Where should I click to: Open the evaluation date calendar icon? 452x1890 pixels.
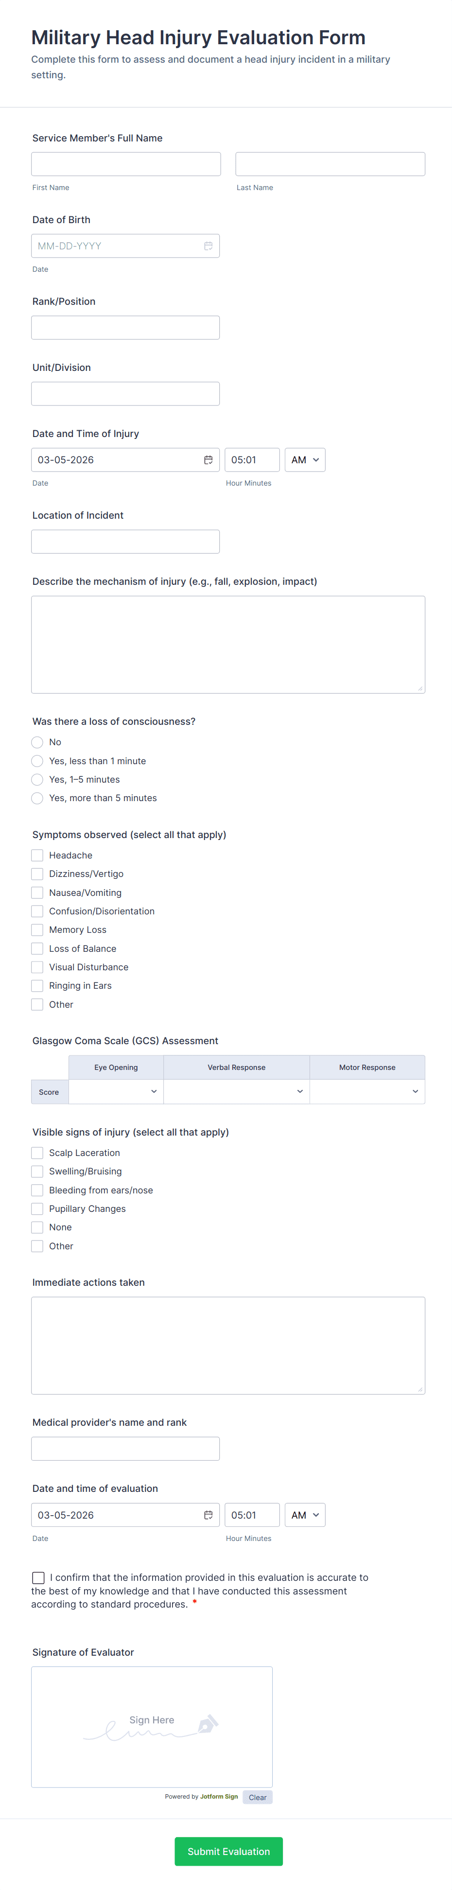coord(209,1514)
